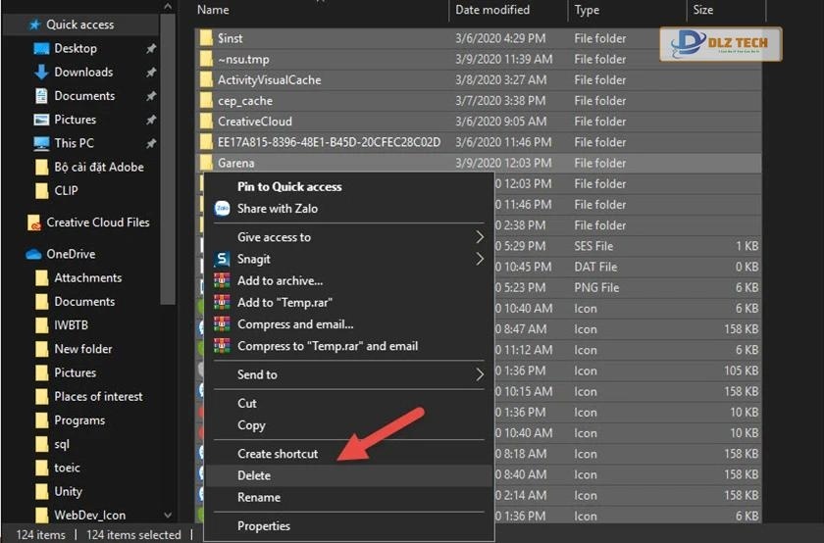Screen dimensions: 824x543
Task: Click the Downloads arrow icon in Quick access
Action: (41, 72)
